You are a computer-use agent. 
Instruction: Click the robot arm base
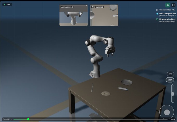coord(95,74)
